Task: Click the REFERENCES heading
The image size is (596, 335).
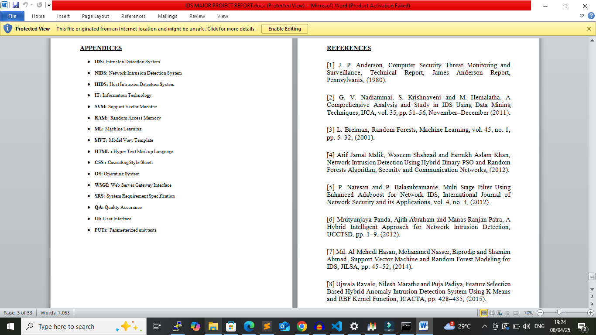Action: click(349, 48)
